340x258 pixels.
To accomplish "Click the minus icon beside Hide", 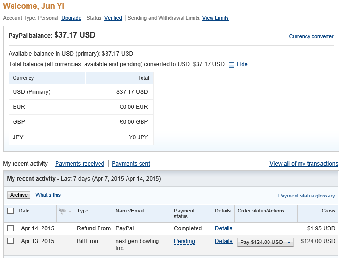I will click(231, 65).
